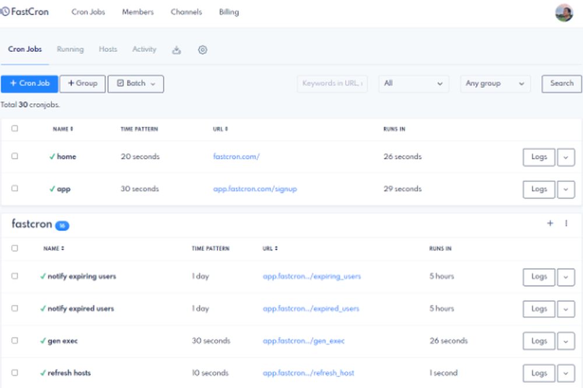
Task: Sort cron jobs by the NAME column
Action: pyautogui.click(x=63, y=129)
